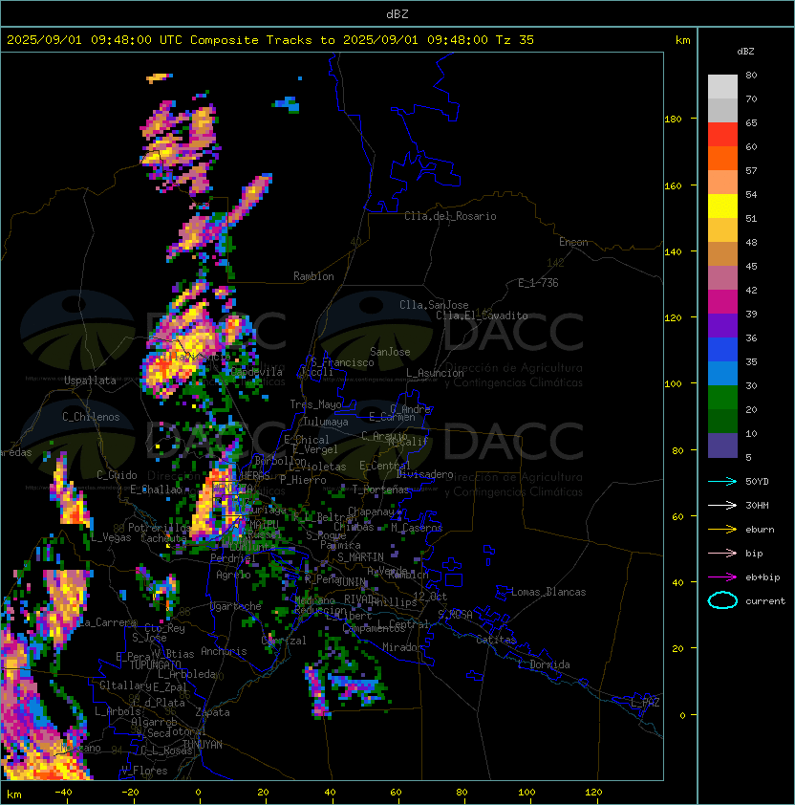Viewport: 795px width, 805px height.
Task: Select the purple 39-36 dBZ swatch
Action: 722,325
